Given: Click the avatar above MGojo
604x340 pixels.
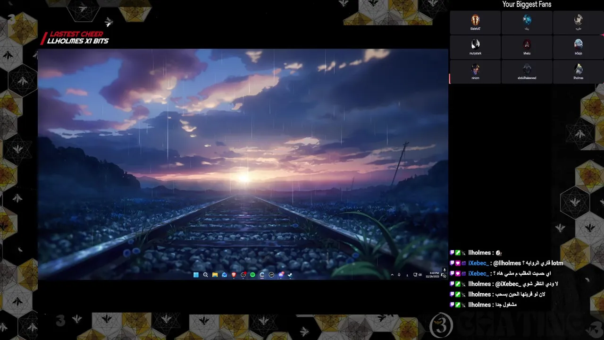Looking at the screenshot, I should click(578, 20).
